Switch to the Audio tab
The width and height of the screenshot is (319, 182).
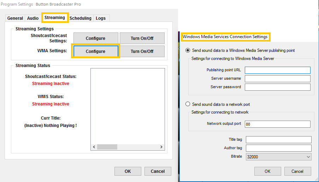pyautogui.click(x=33, y=18)
